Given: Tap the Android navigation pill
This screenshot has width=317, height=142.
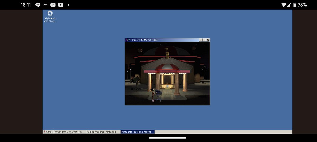Looking at the screenshot, I should tap(167, 138).
